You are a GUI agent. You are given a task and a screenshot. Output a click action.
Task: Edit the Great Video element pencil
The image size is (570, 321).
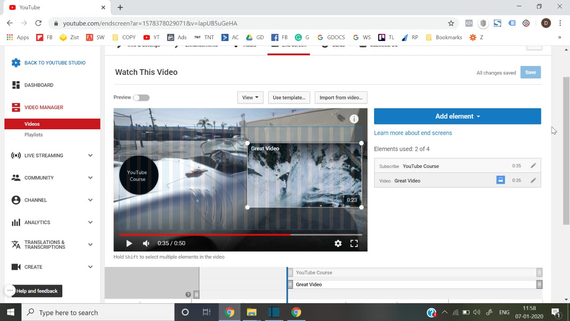[x=533, y=181]
